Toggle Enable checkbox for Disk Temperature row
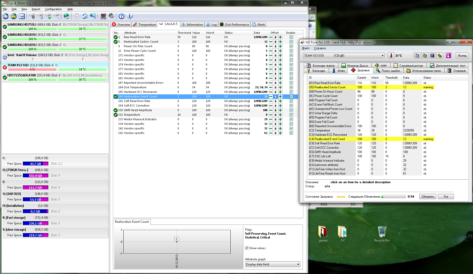This screenshot has height=274, width=473. pyautogui.click(x=291, y=88)
